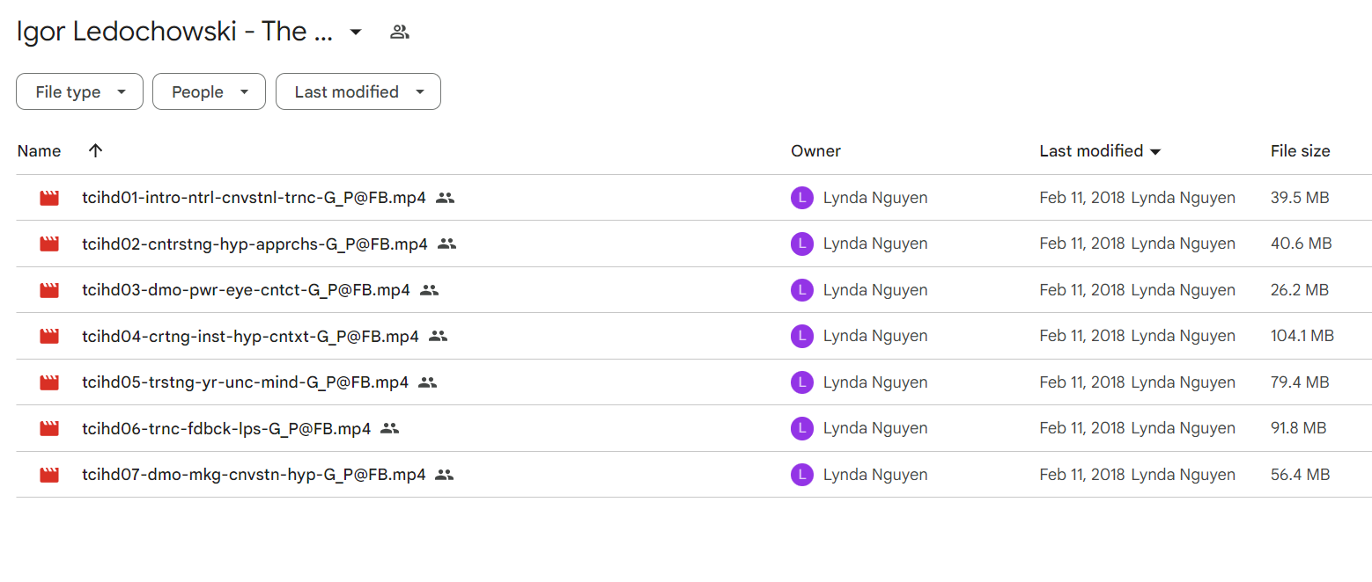Click owner avatar in tcihd02-cntrstng row
The height and width of the screenshot is (582, 1372).
tap(801, 244)
